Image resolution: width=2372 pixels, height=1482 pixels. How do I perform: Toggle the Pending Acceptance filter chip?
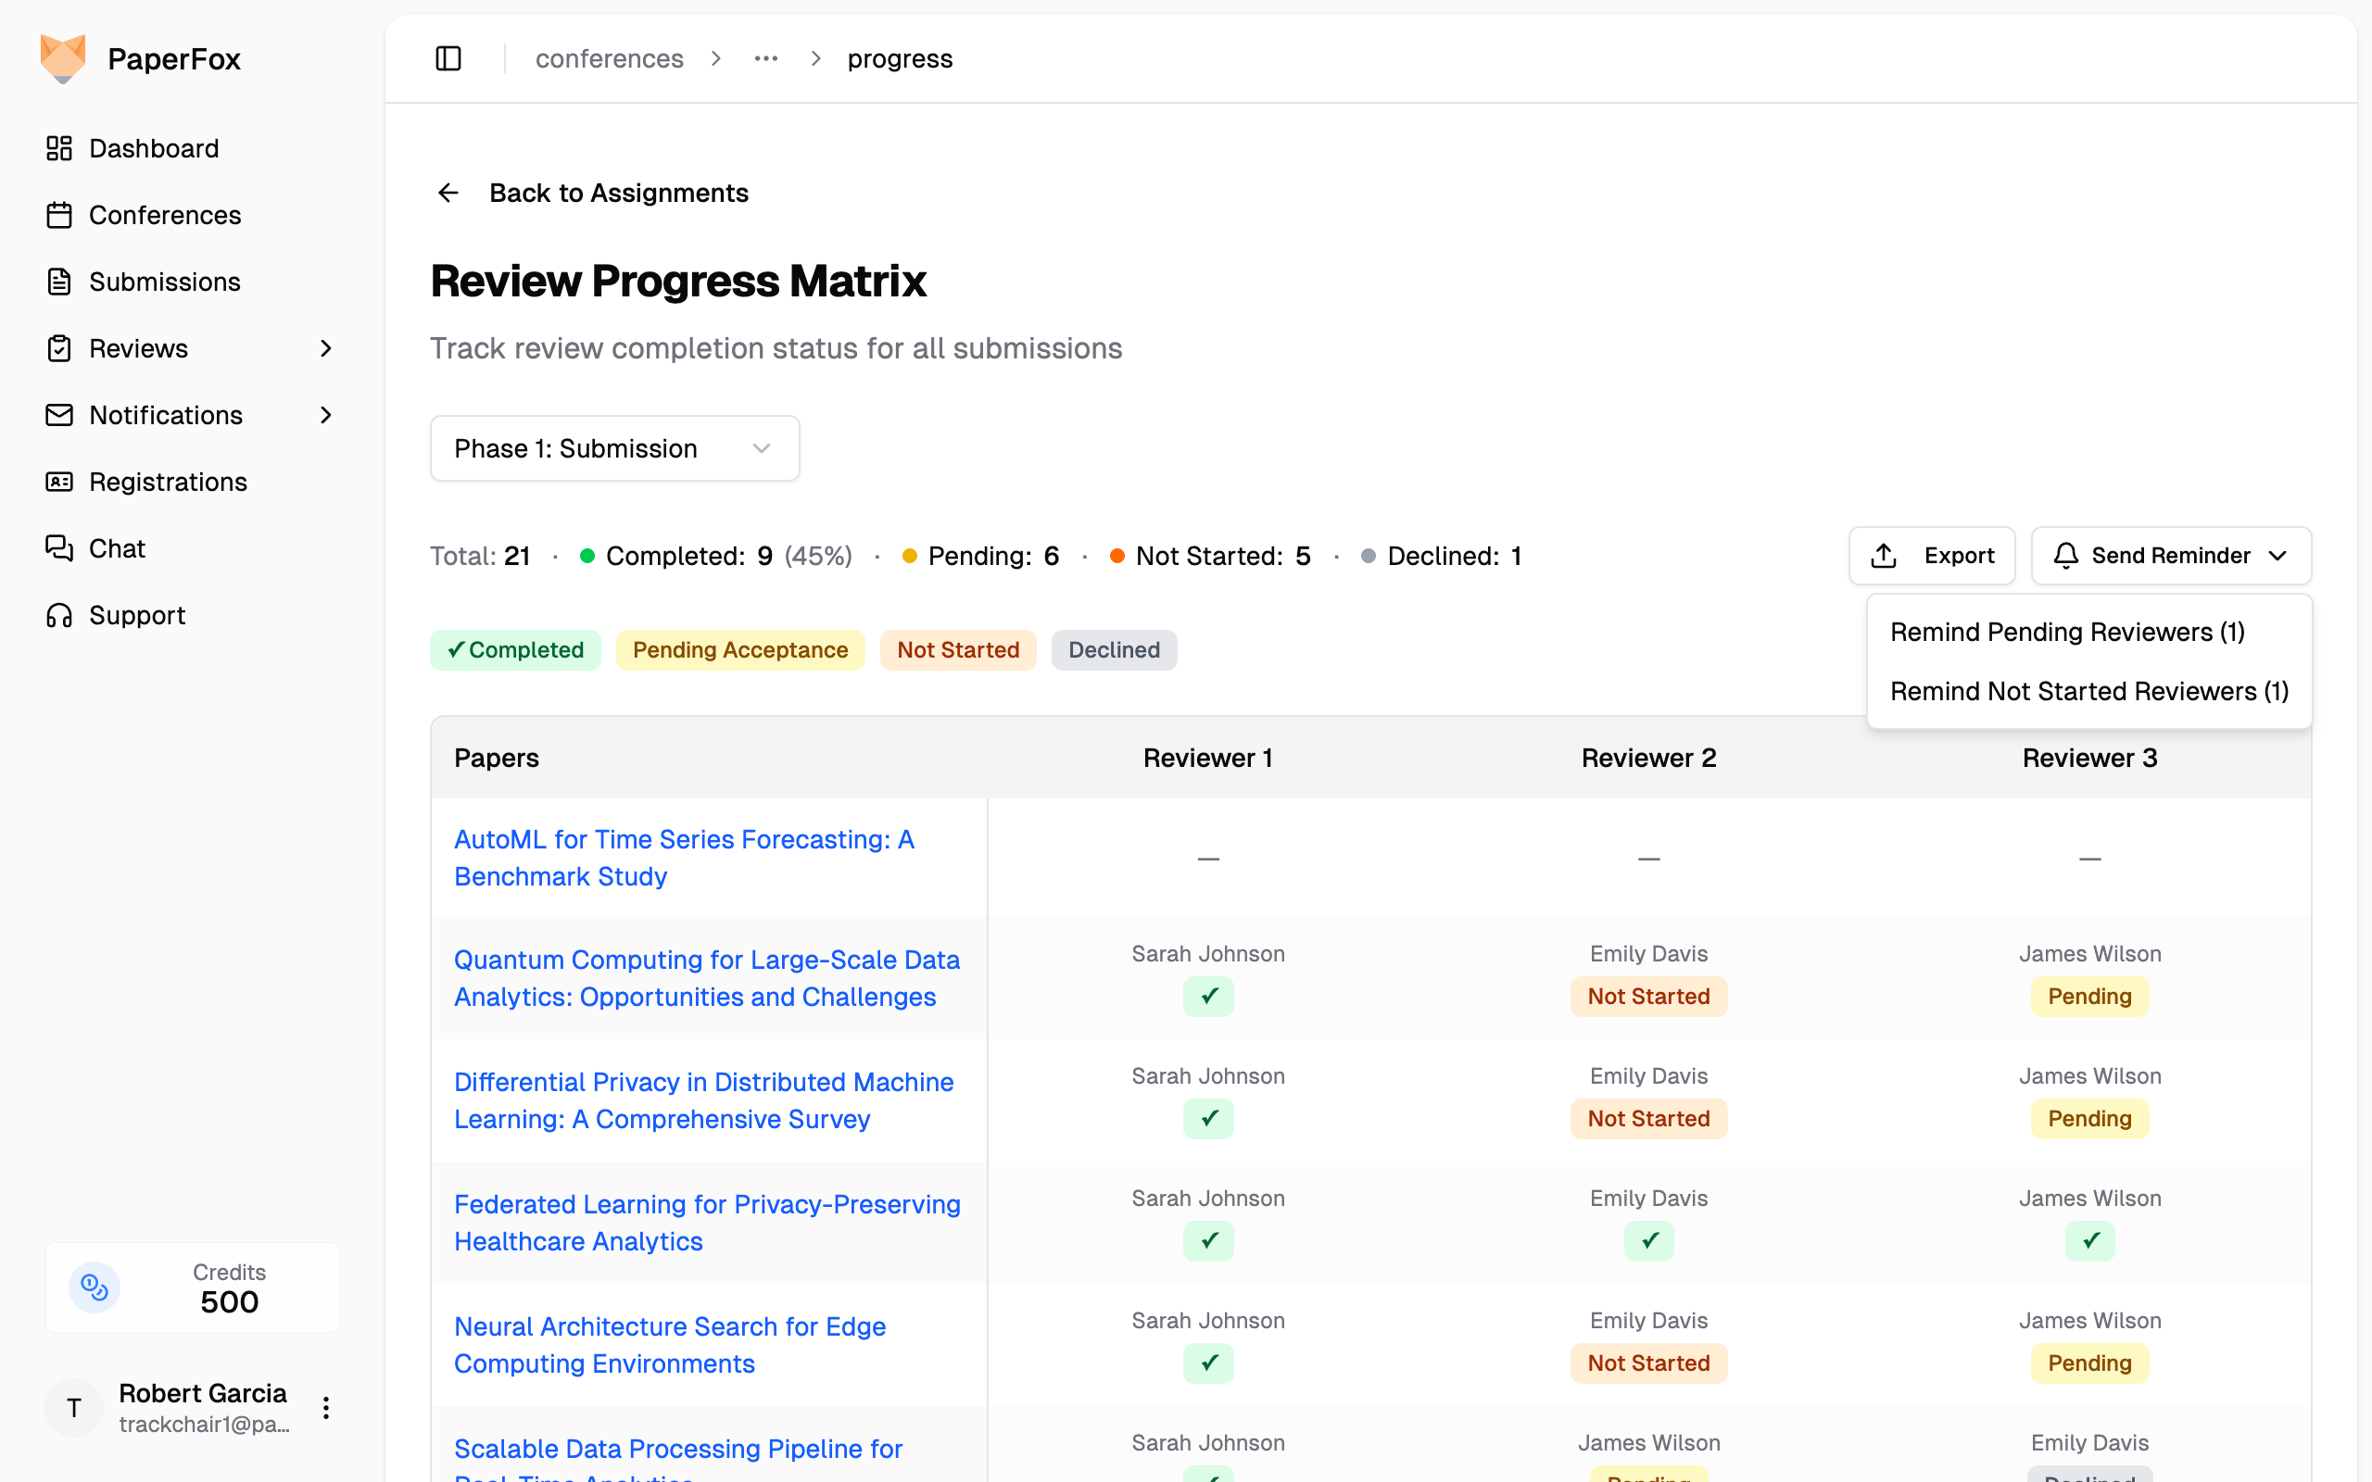[740, 650]
